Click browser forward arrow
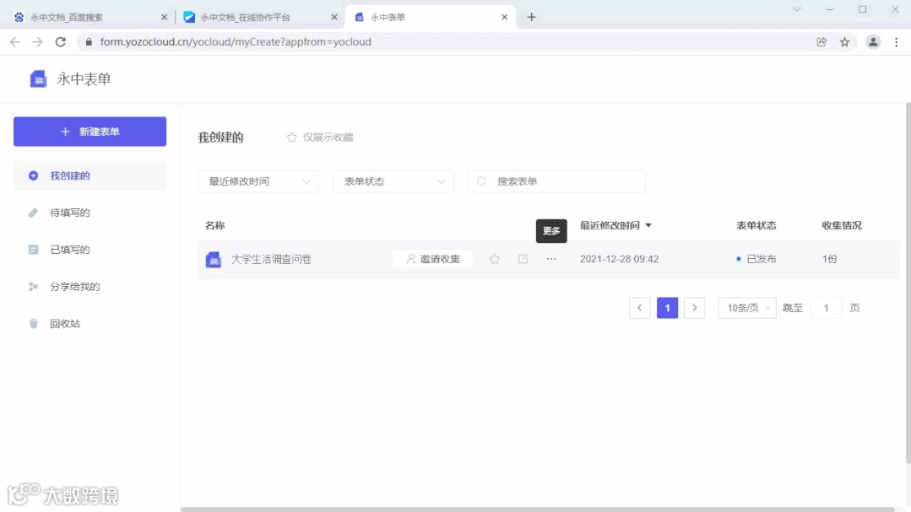 coord(38,42)
